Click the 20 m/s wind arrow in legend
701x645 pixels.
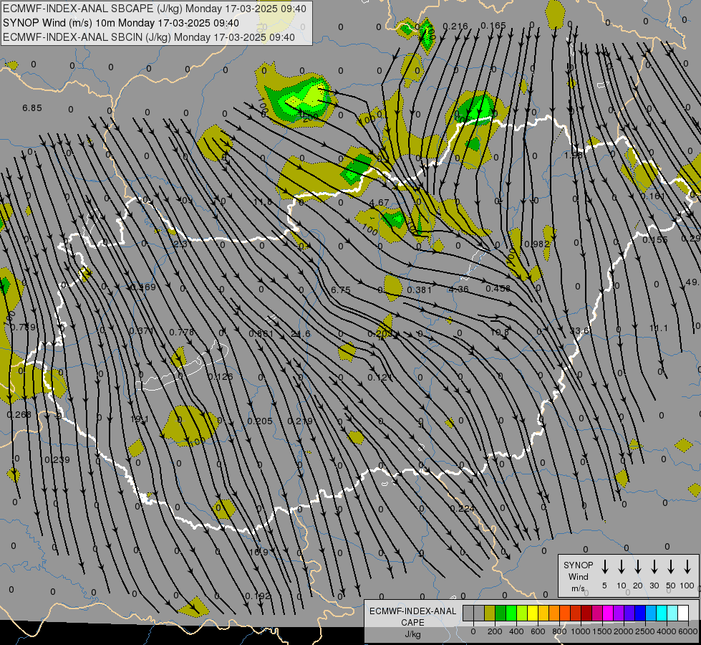638,567
